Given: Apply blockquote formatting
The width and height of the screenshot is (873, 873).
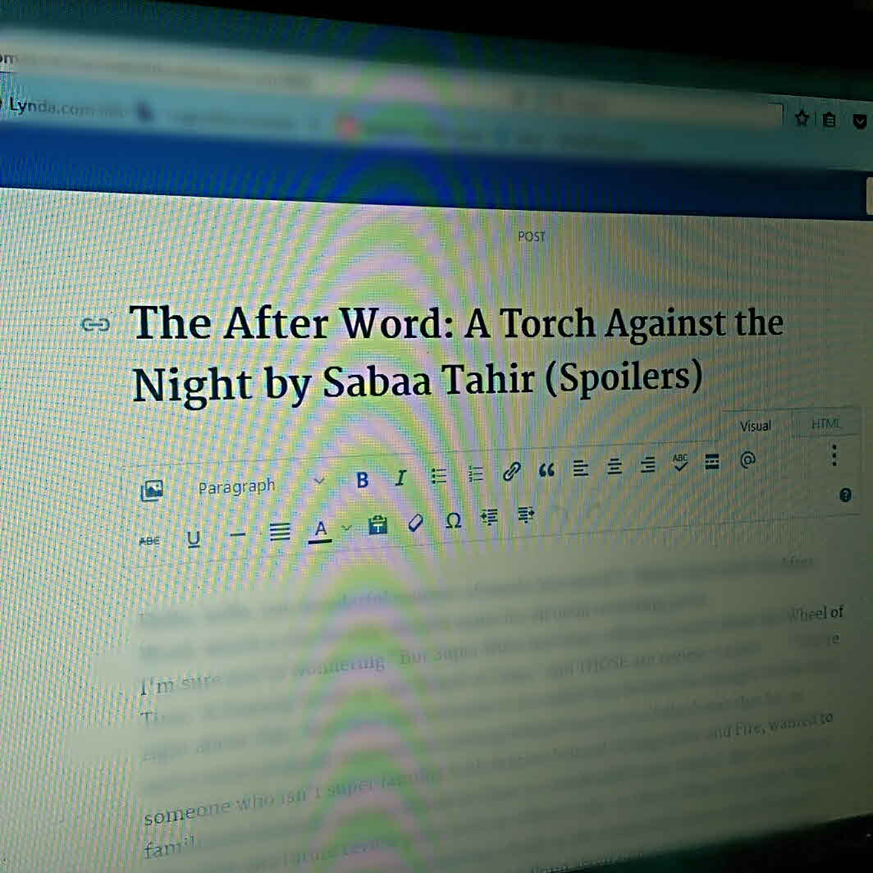Looking at the screenshot, I should (546, 470).
